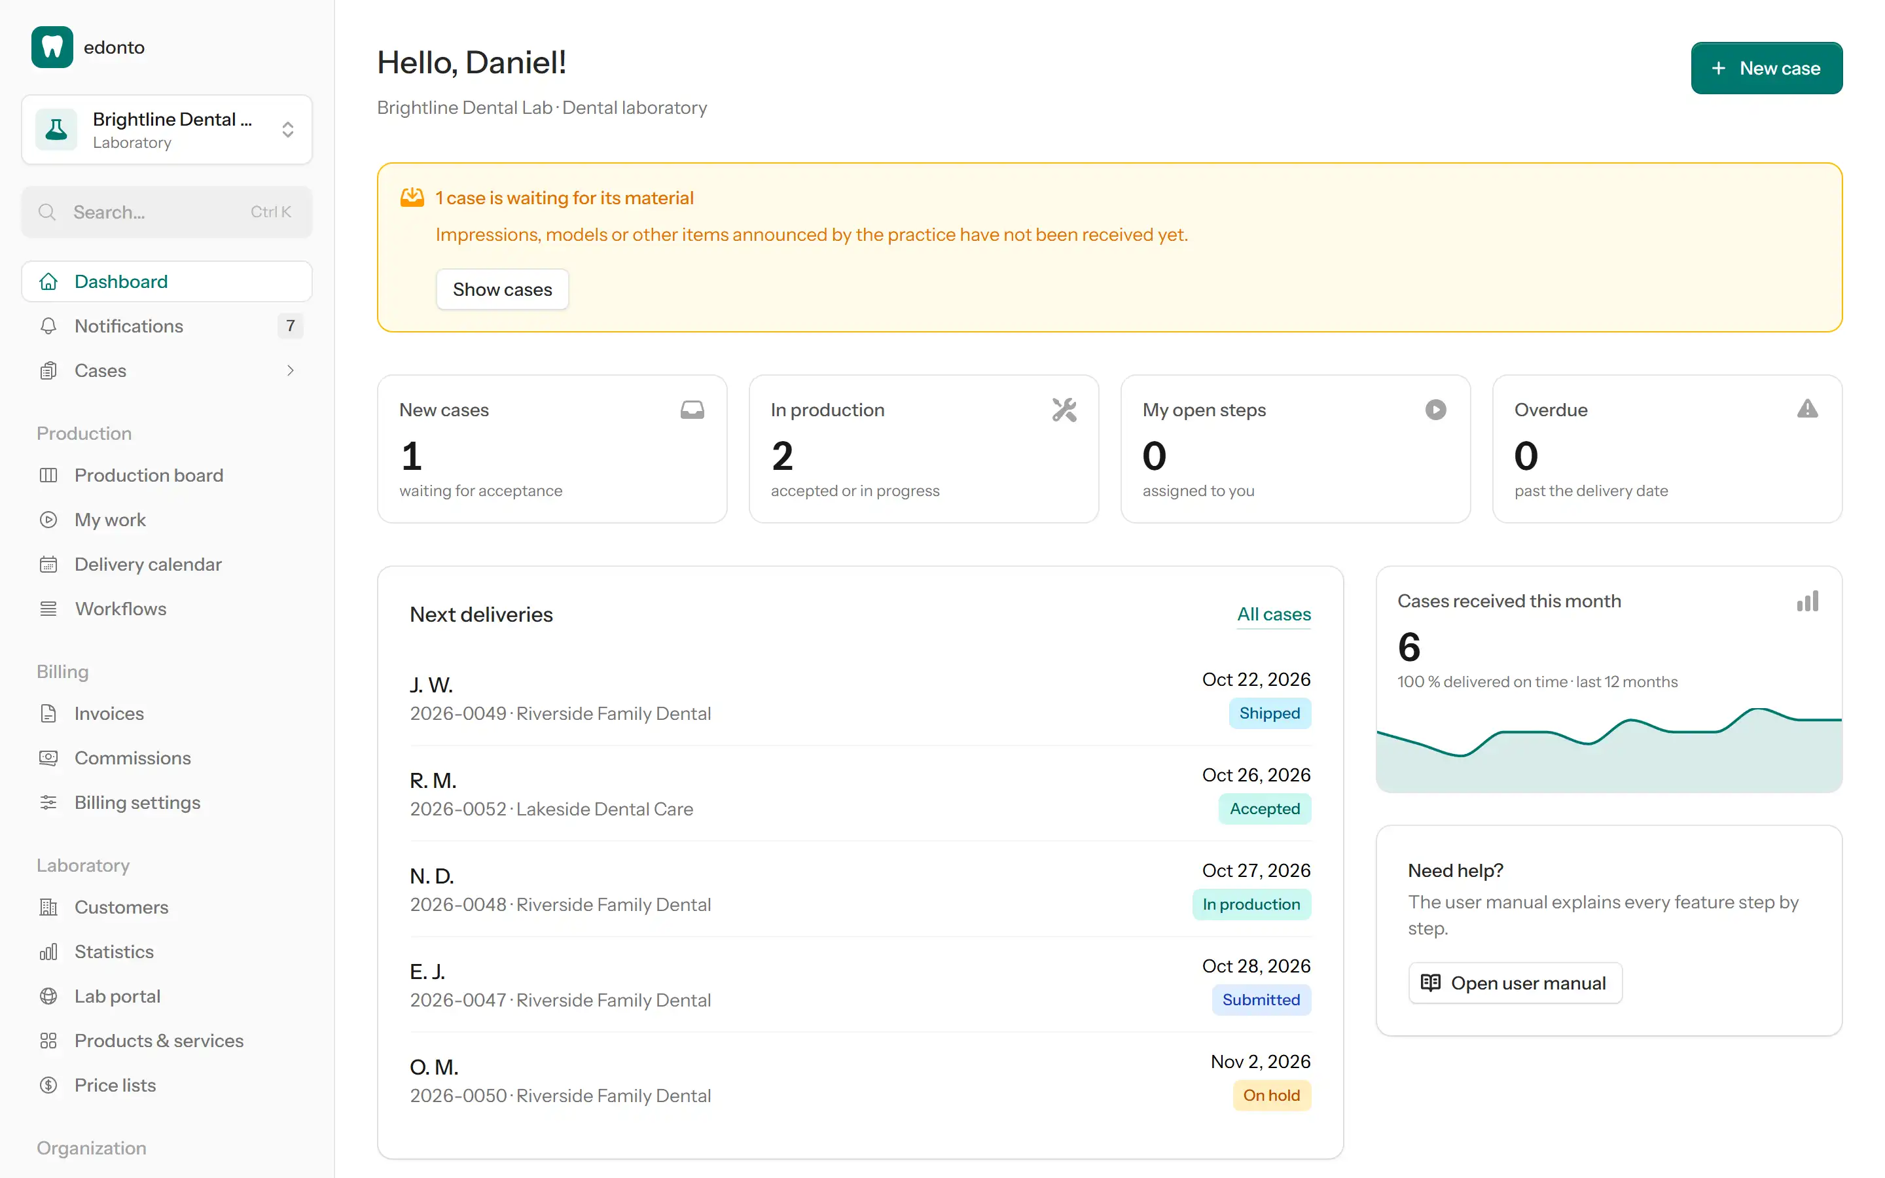Click the inbox tray icon on New cases card
This screenshot has width=1885, height=1178.
click(692, 410)
